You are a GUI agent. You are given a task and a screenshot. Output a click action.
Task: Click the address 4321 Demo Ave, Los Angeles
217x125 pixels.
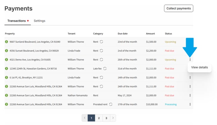30,60
